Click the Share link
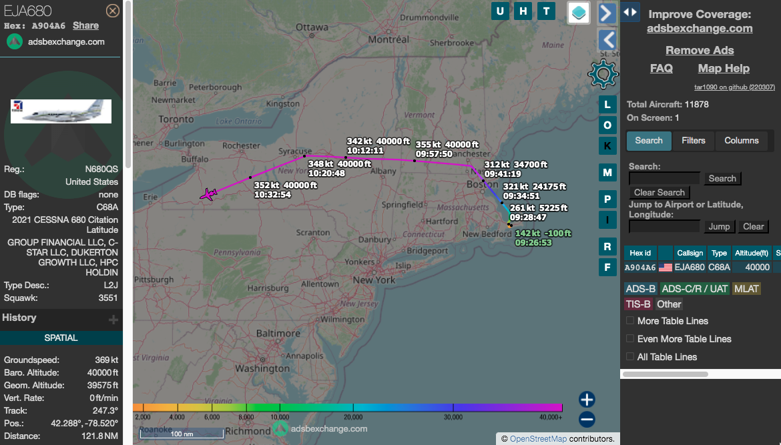The image size is (781, 445). (x=85, y=25)
